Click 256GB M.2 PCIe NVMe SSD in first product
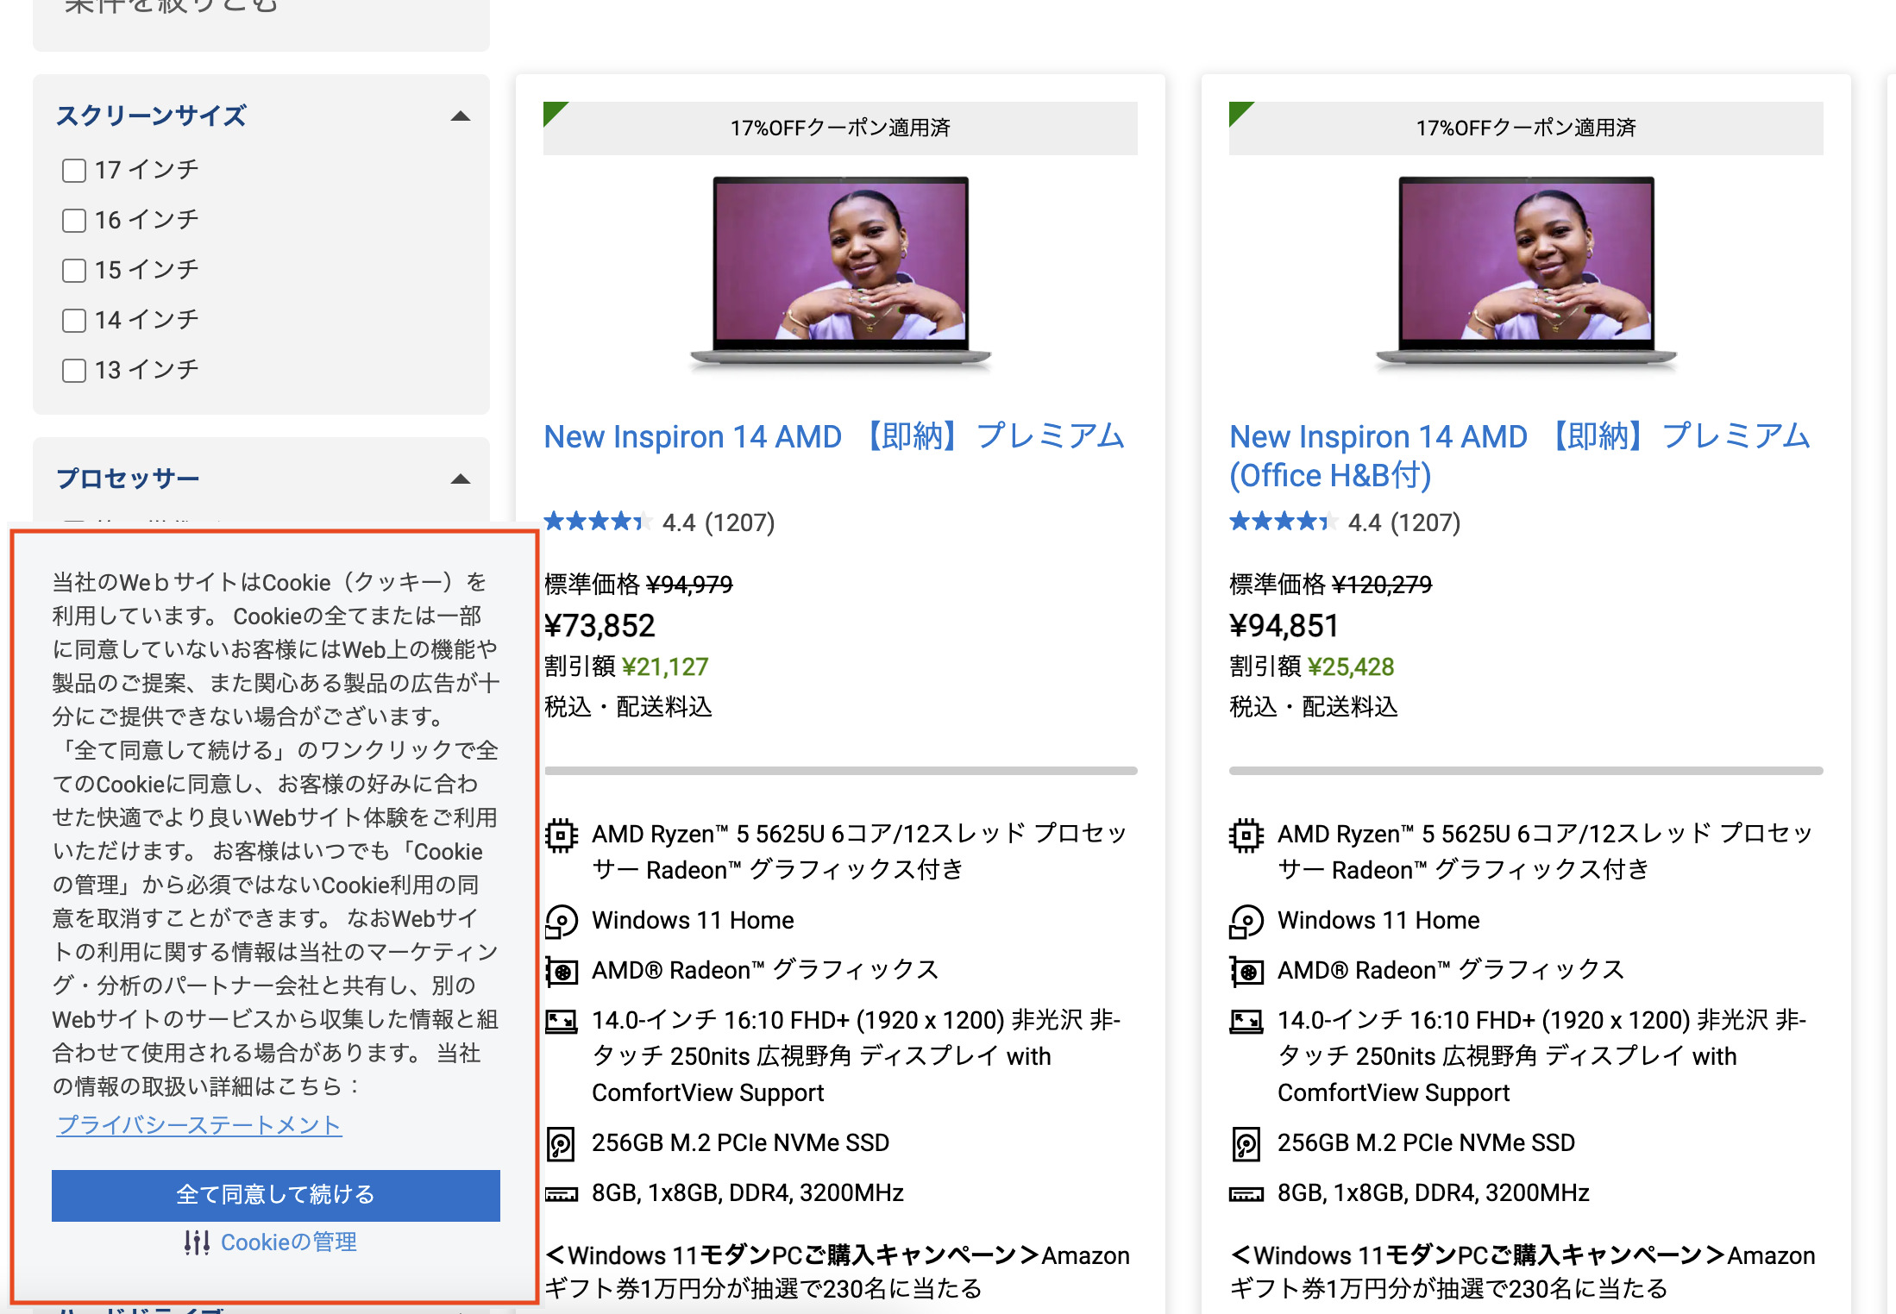 pos(740,1143)
